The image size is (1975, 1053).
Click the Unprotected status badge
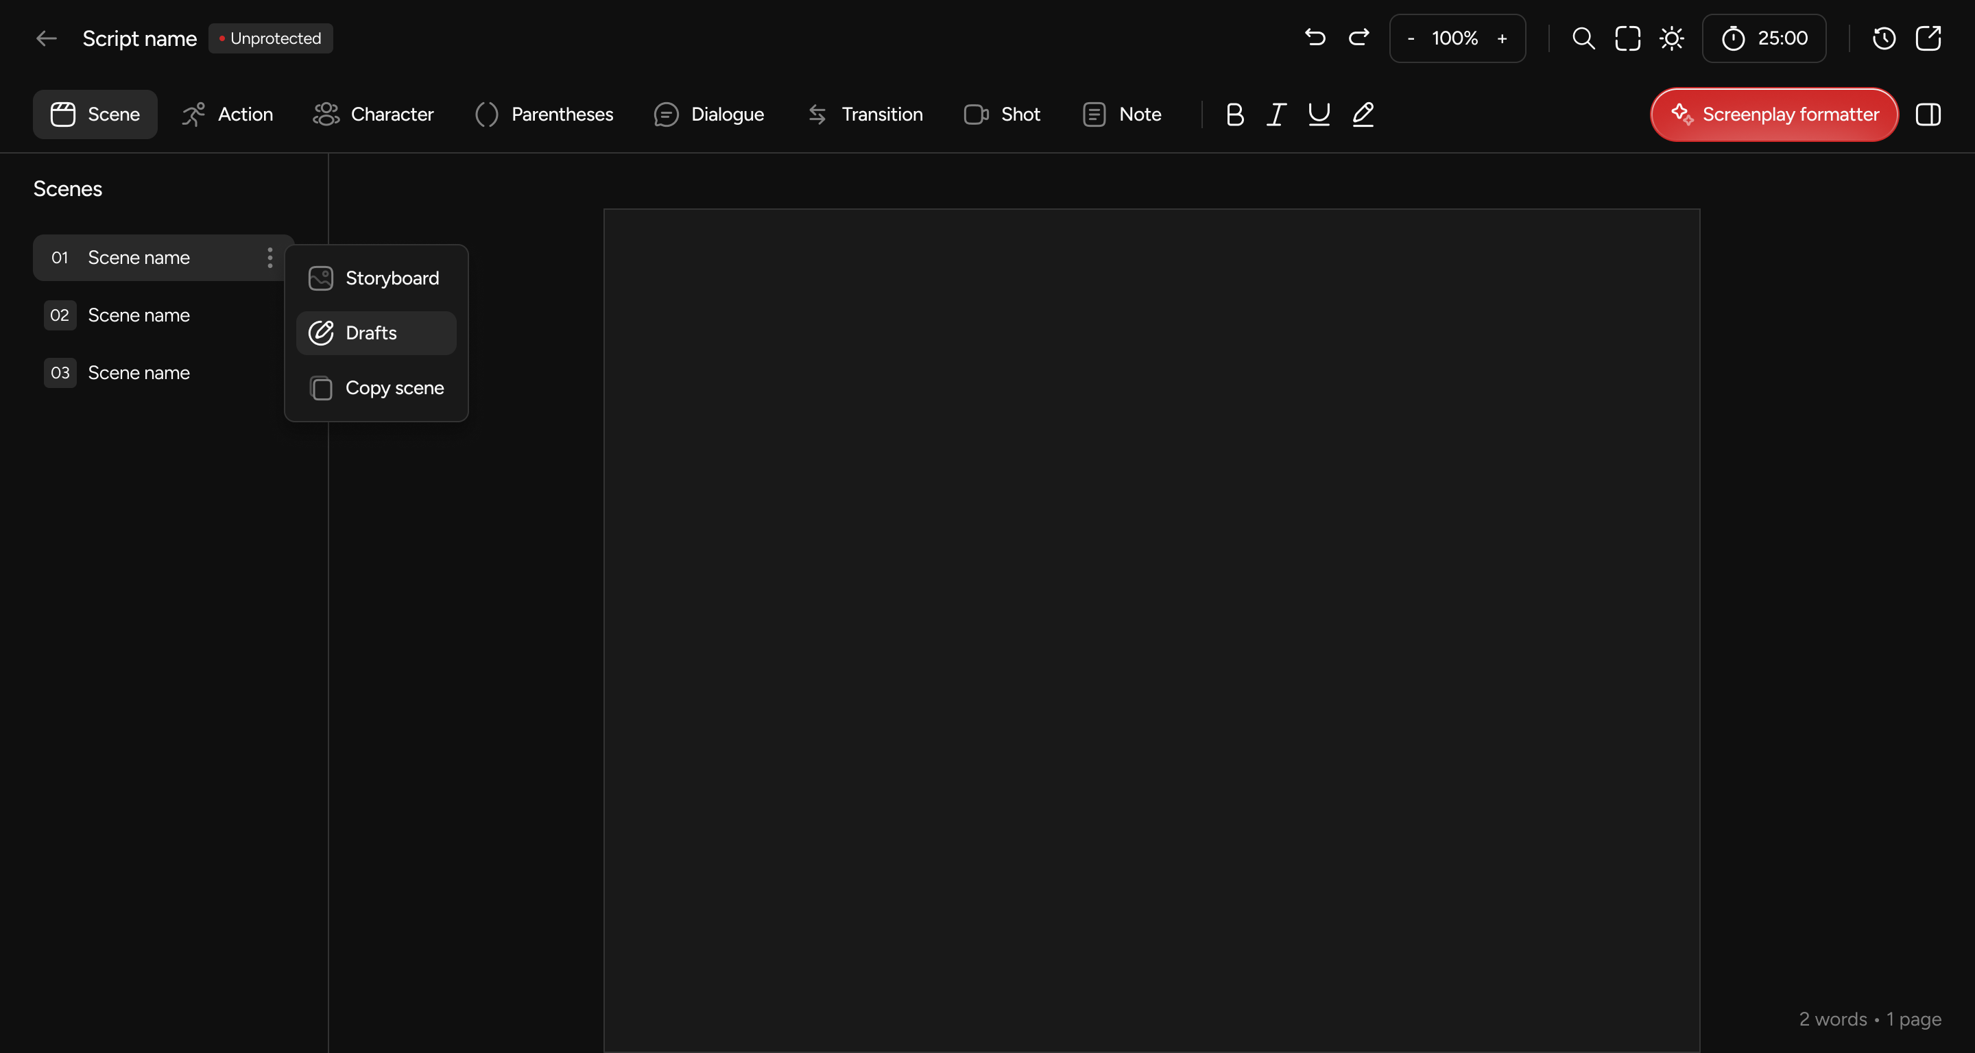coord(271,38)
